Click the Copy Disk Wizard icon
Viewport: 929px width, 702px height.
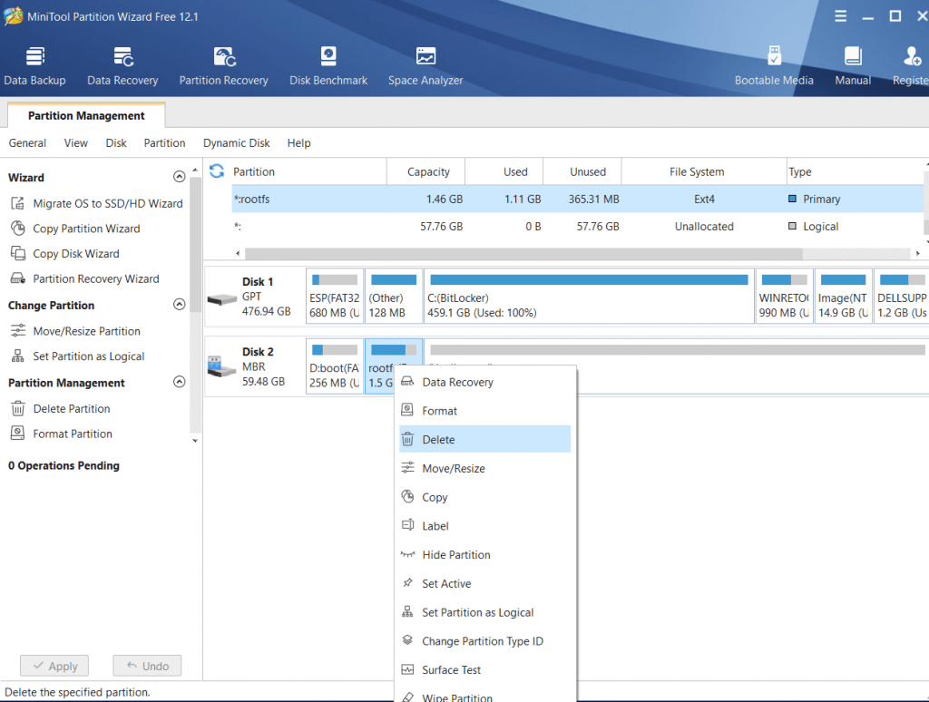click(18, 254)
